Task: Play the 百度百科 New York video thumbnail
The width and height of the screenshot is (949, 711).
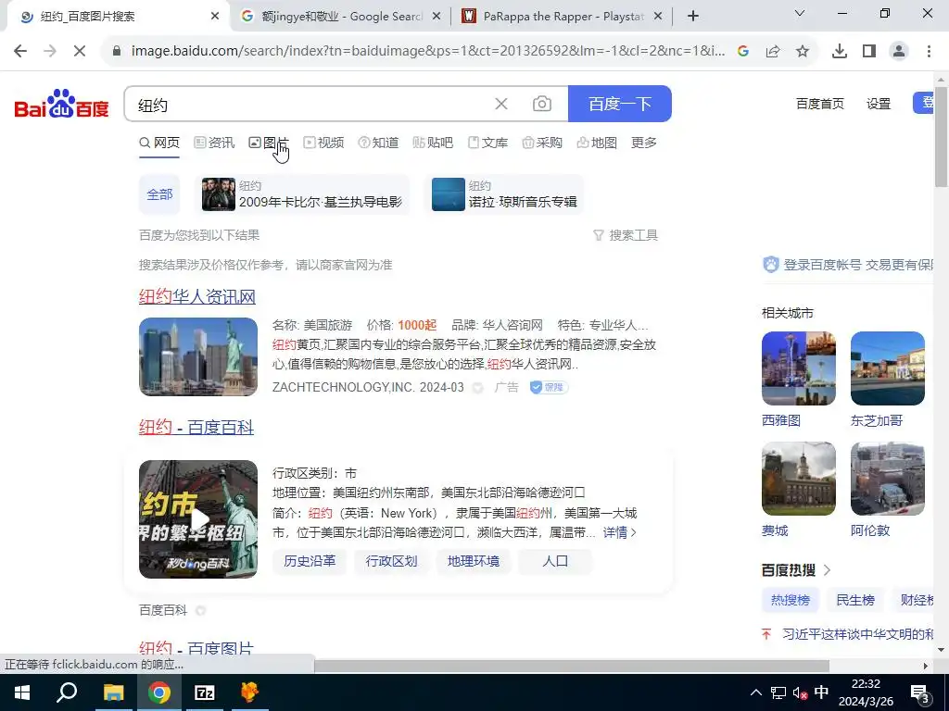Action: pyautogui.click(x=198, y=519)
